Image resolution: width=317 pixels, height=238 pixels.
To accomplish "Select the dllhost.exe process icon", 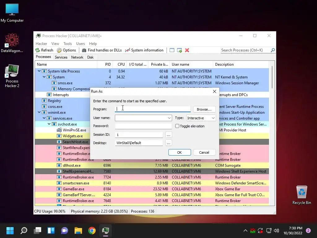I will [x=59, y=165].
